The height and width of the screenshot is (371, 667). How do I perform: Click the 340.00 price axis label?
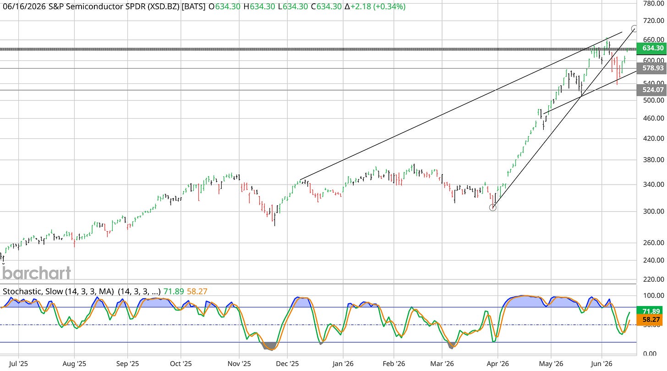tap(654, 184)
